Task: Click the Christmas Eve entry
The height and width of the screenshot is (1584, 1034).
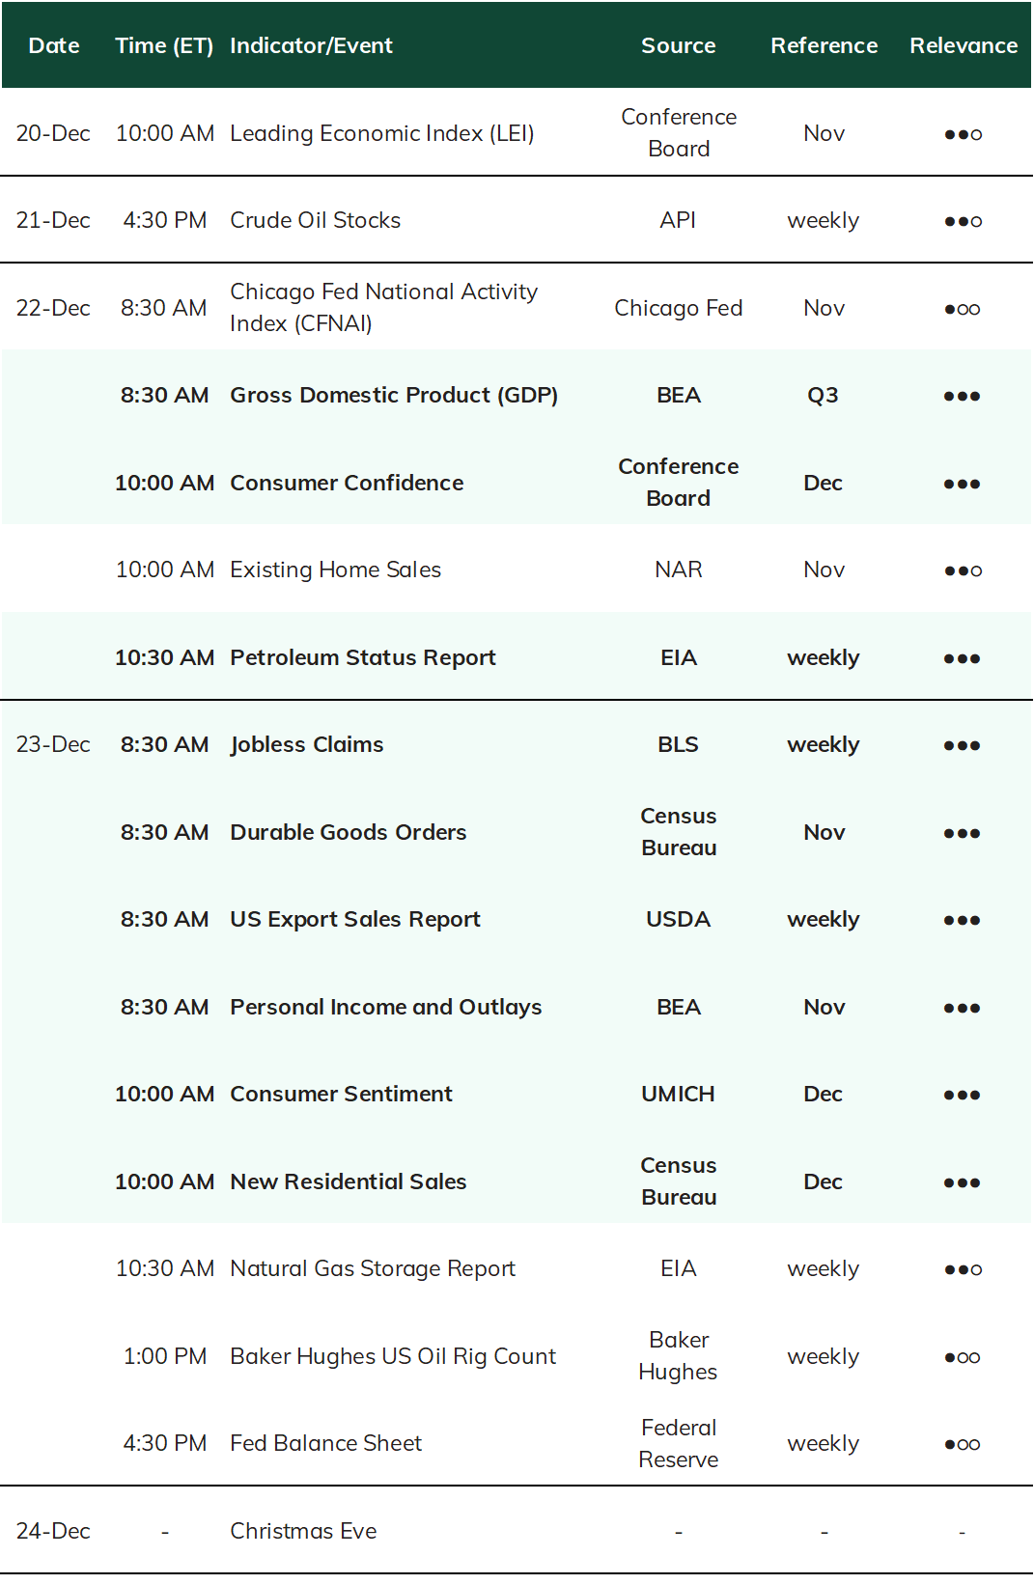Action: coord(303,1531)
